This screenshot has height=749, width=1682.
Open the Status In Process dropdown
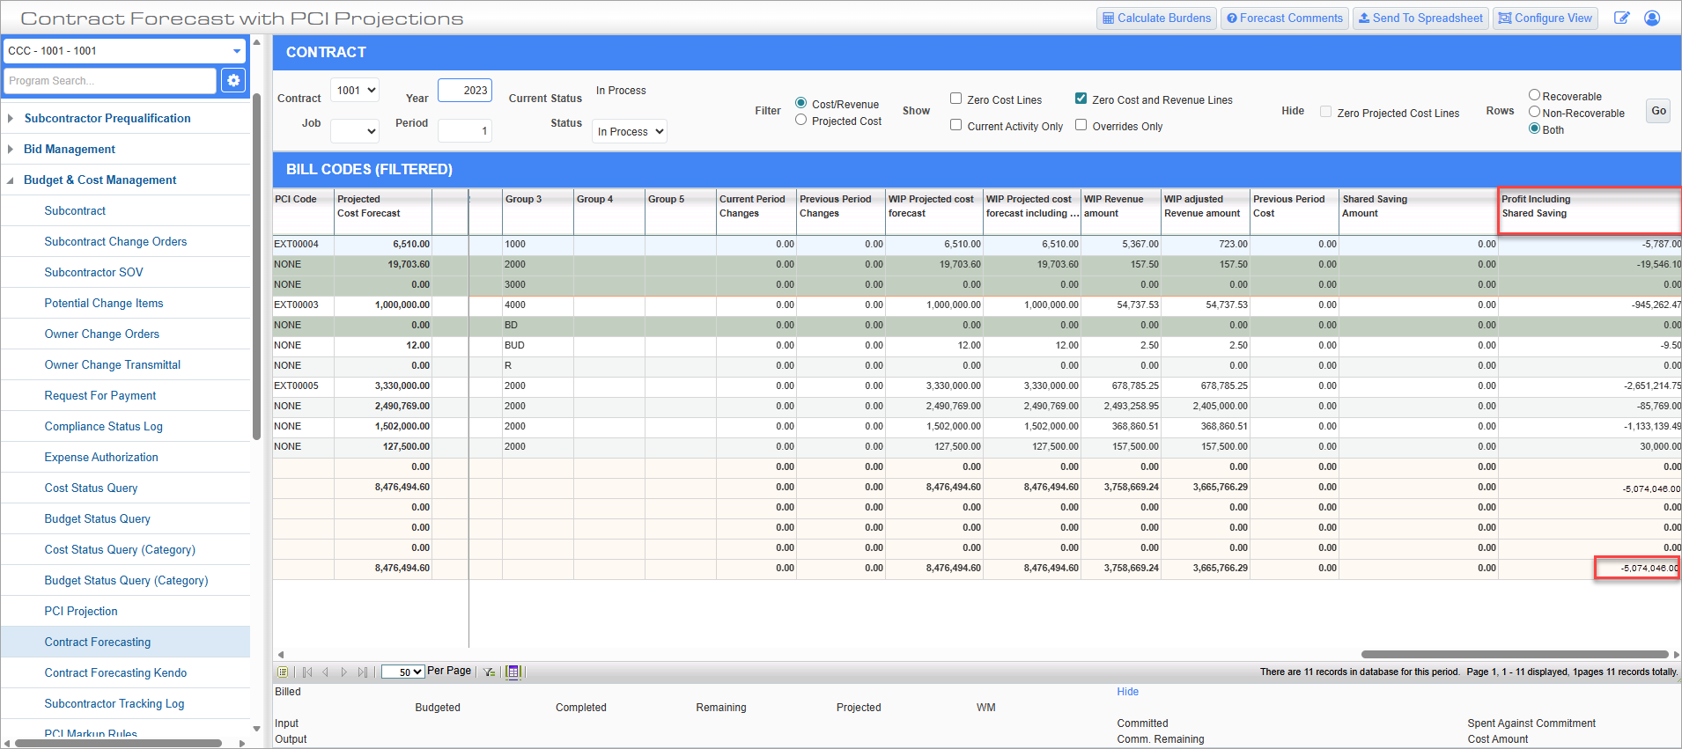point(629,131)
